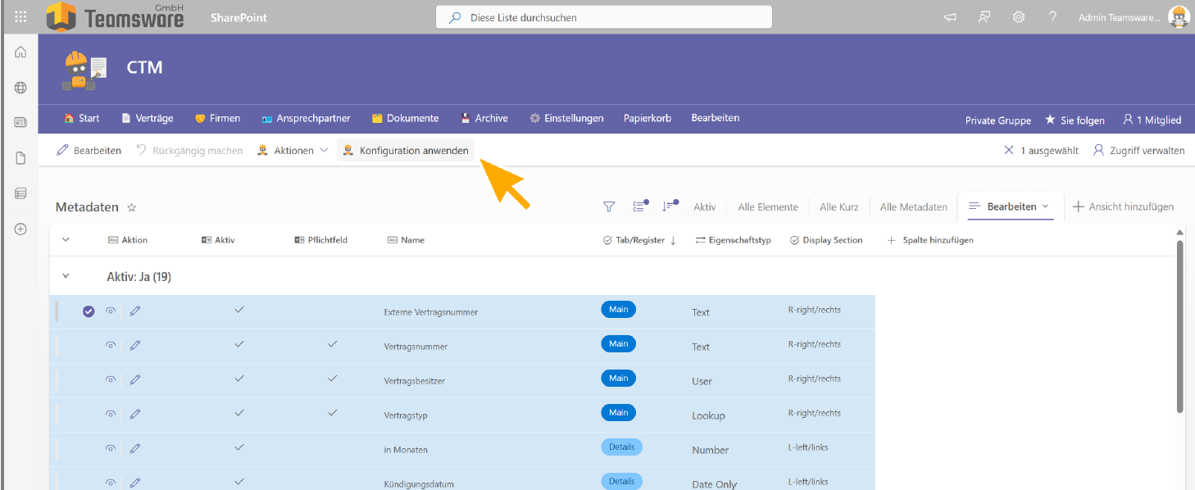Open the Bearbeiten view dropdown

coord(1009,206)
